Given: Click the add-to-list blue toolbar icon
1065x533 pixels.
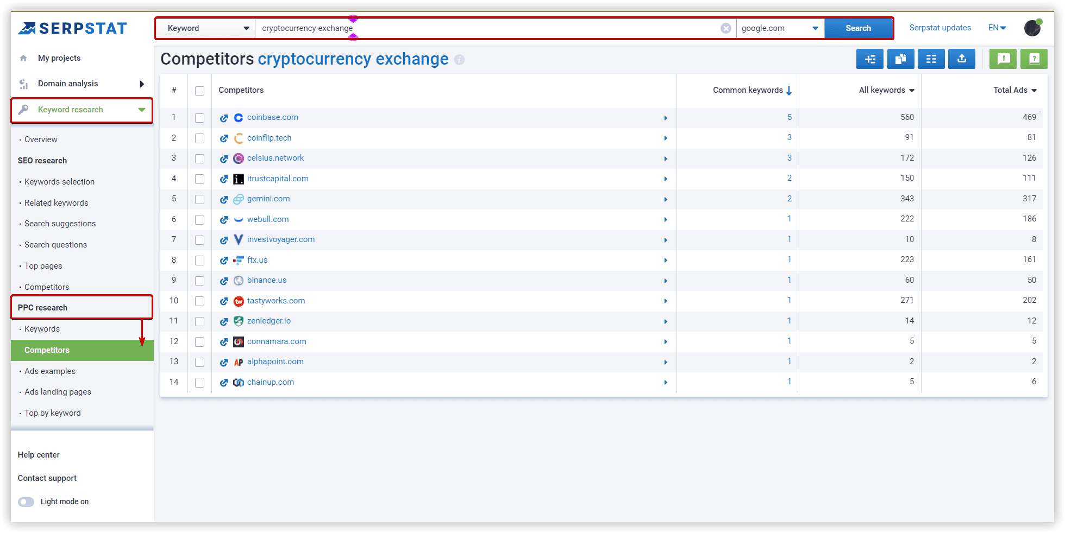Looking at the screenshot, I should pyautogui.click(x=870, y=59).
